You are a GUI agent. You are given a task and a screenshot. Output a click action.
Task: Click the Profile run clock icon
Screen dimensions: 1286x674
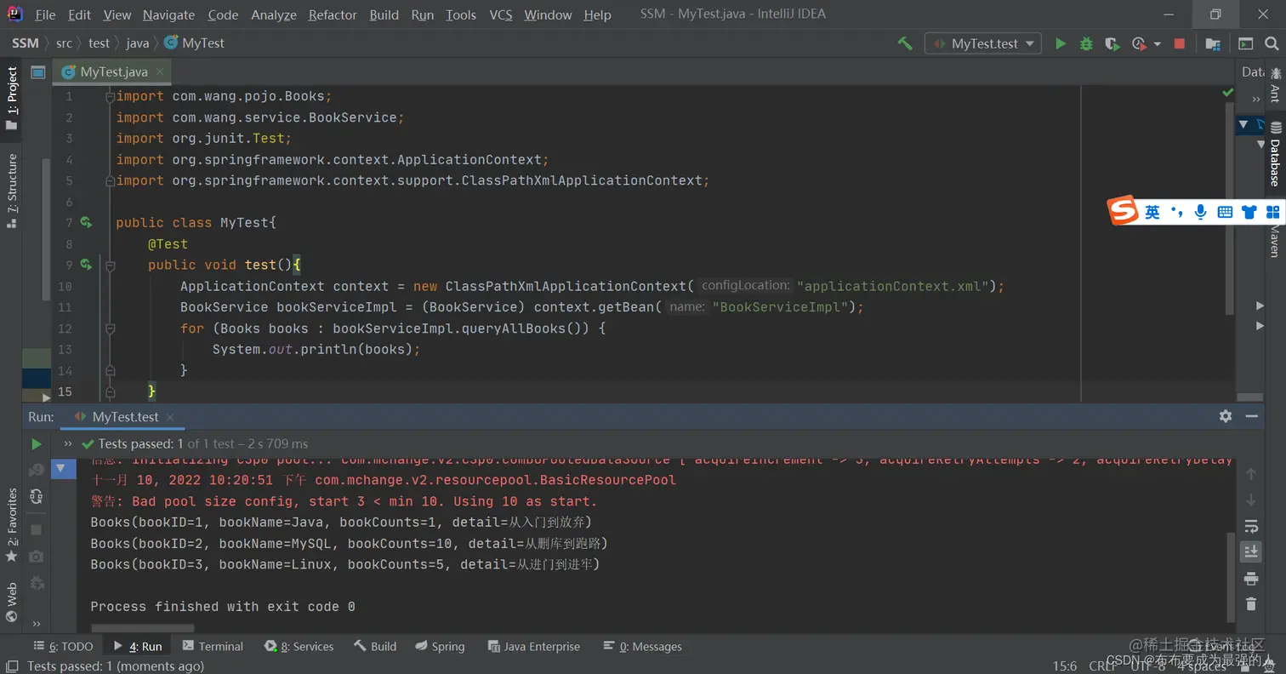point(1138,43)
